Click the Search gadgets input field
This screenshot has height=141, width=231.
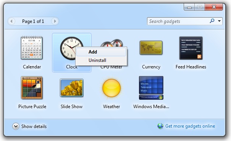point(178,21)
